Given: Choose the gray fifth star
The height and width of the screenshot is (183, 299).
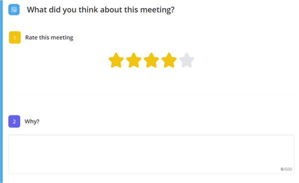Looking at the screenshot, I should coord(187,60).
